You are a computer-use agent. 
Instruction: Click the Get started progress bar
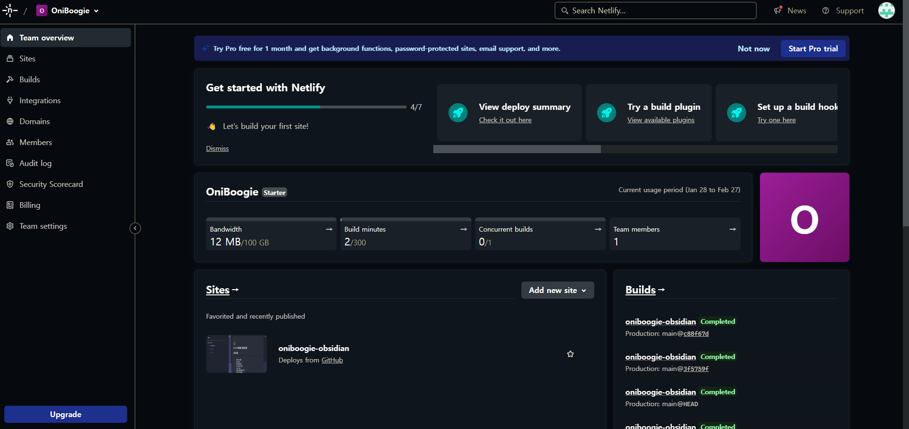[306, 107]
